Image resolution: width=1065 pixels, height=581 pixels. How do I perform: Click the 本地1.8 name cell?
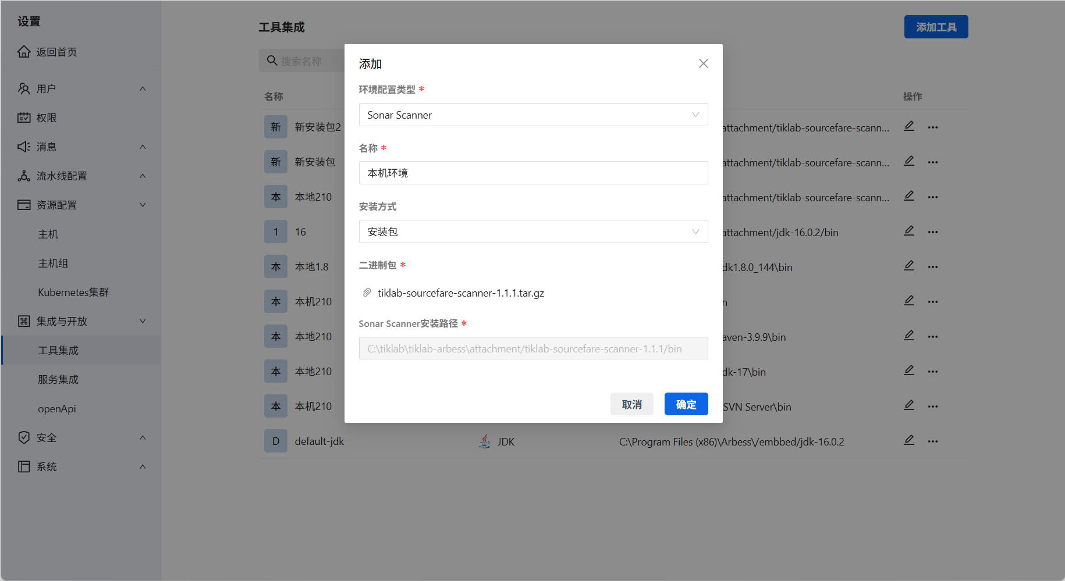[x=311, y=267]
